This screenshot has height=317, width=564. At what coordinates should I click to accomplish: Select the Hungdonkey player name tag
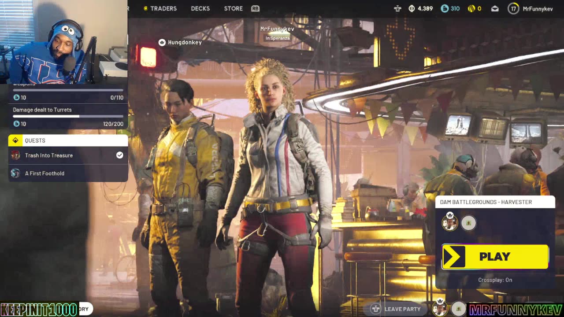pyautogui.click(x=185, y=42)
